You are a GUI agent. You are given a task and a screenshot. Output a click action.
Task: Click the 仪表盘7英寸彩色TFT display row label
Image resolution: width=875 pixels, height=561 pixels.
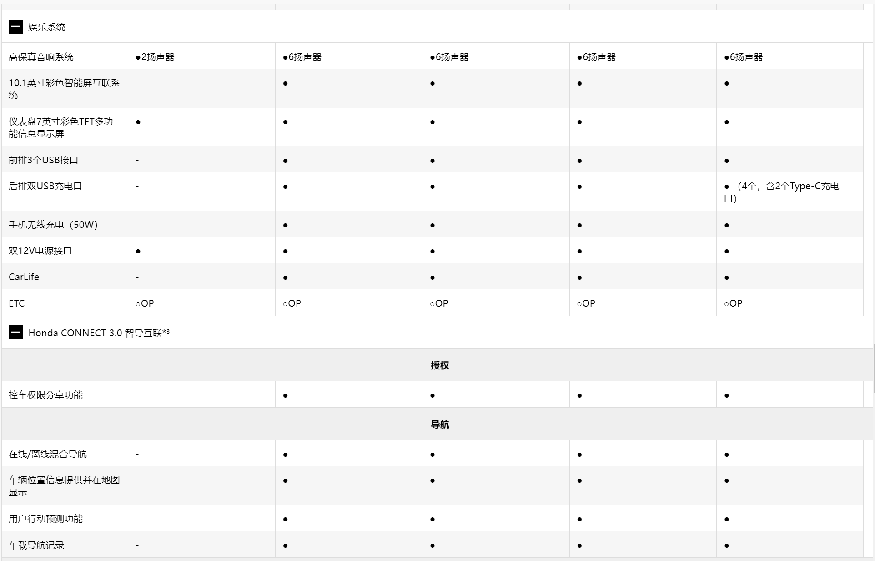click(x=61, y=127)
